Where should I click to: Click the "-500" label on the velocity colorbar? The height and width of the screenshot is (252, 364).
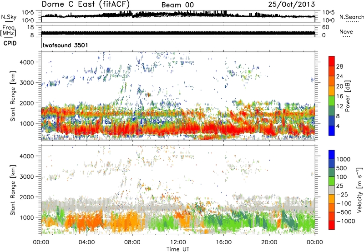click(x=344, y=212)
